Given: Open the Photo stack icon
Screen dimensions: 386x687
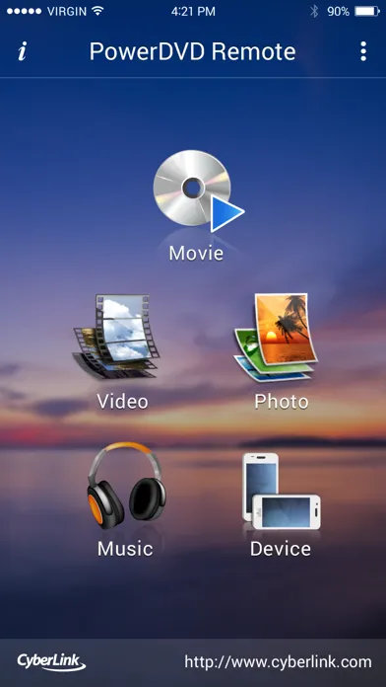Looking at the screenshot, I should [277, 337].
